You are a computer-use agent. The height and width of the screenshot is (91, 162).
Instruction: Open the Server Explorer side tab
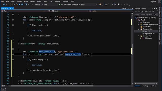tap(160, 12)
